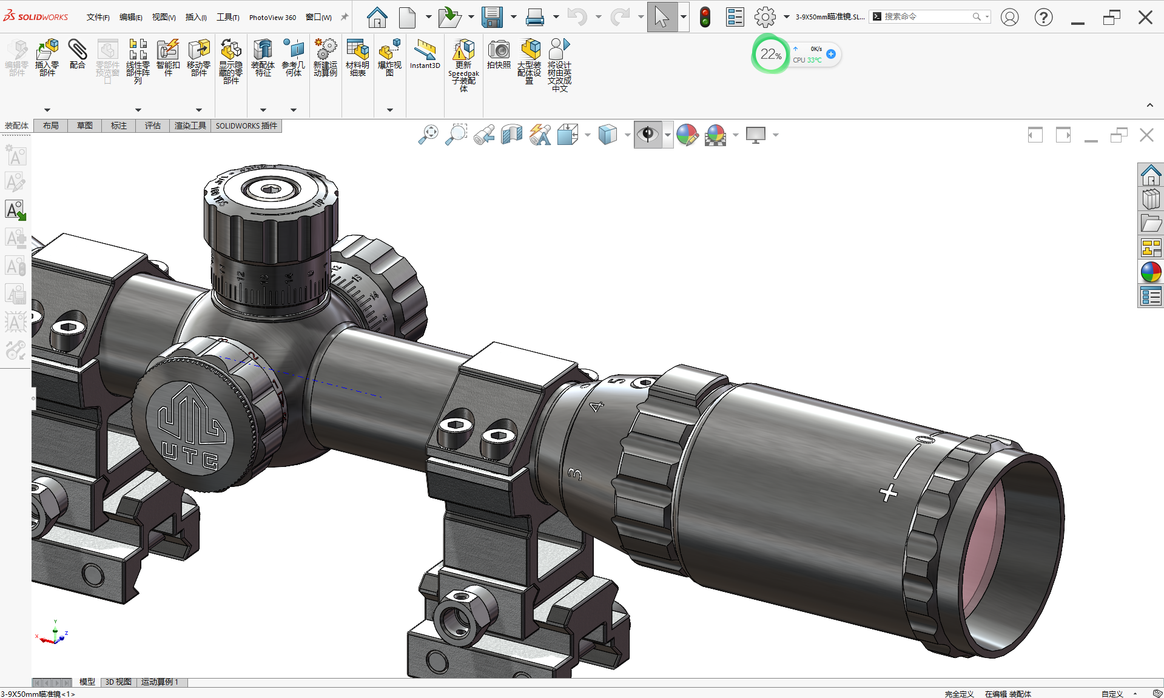This screenshot has height=698, width=1164.
Task: Click the Rebuild traffic light icon
Action: [705, 17]
